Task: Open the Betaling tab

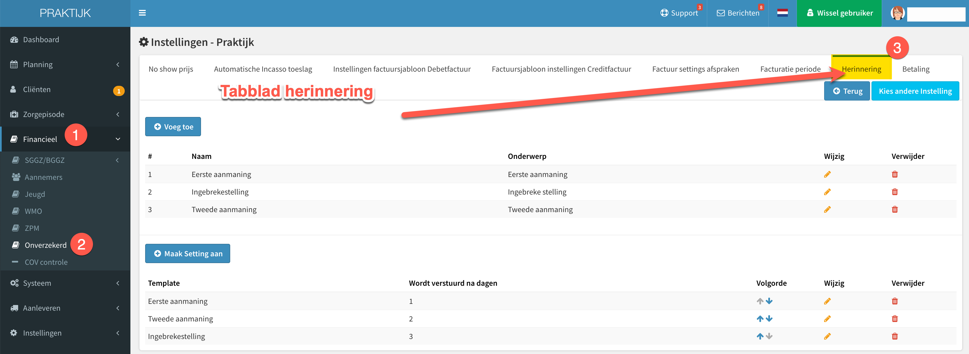Action: pyautogui.click(x=916, y=69)
